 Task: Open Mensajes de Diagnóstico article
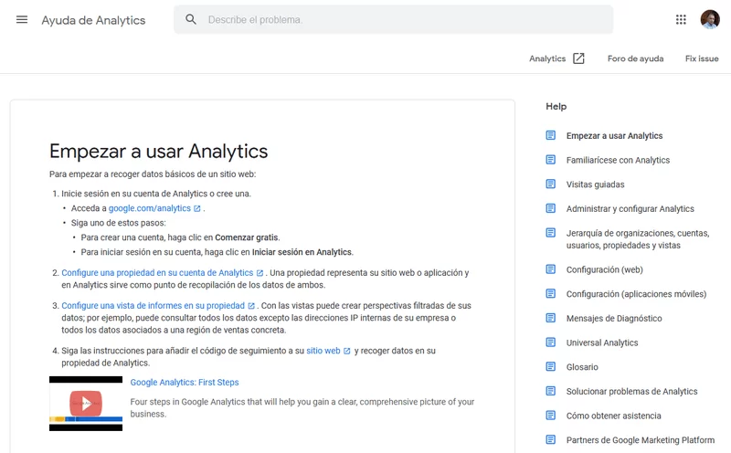614,319
